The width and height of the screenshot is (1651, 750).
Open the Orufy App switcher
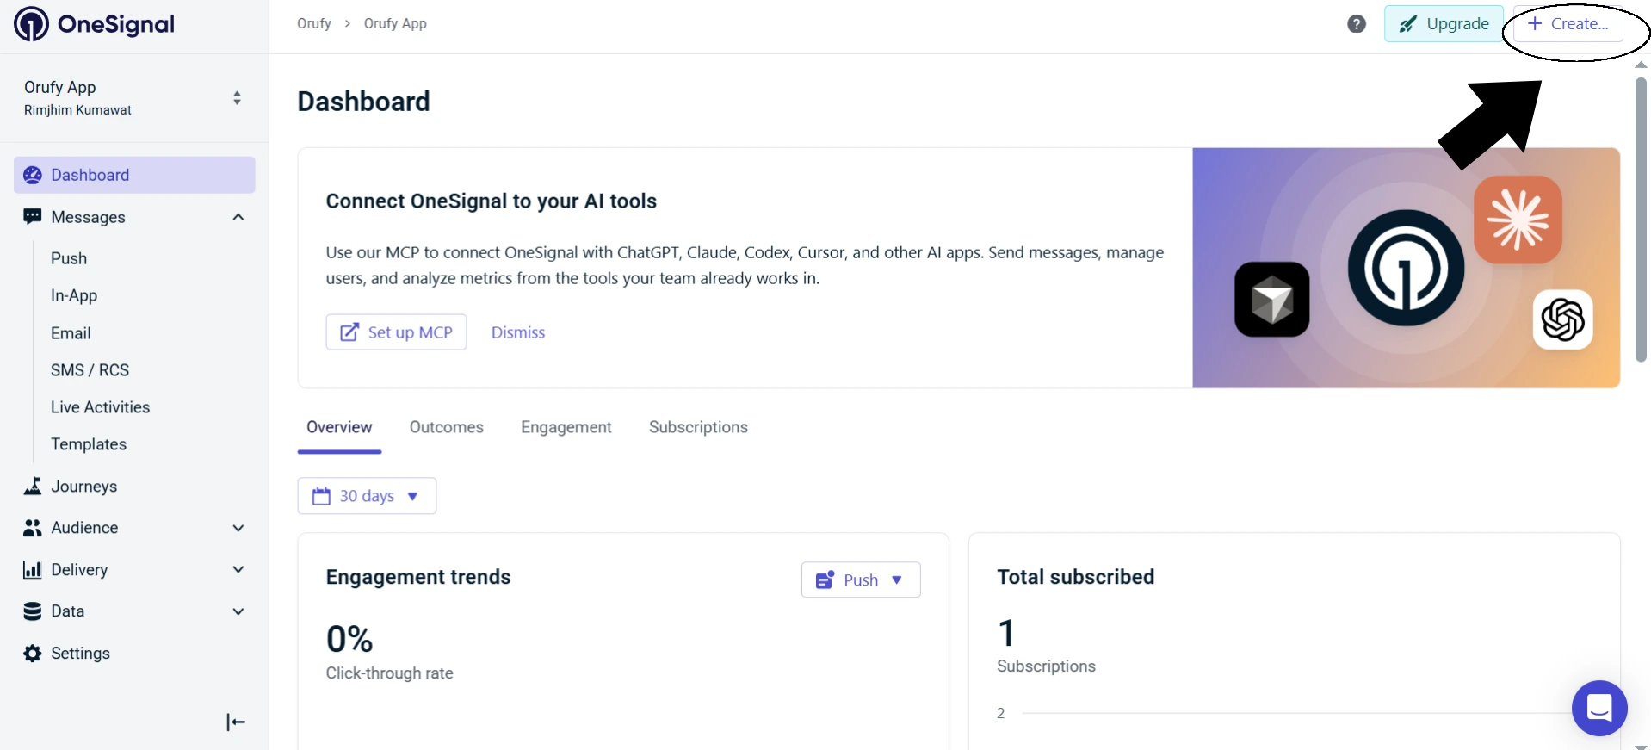pos(134,98)
